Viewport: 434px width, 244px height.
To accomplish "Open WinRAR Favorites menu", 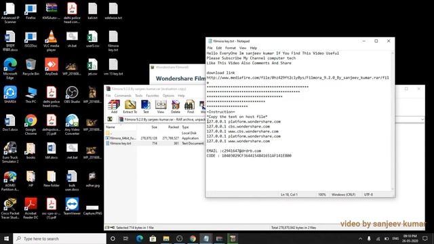I will tap(153, 96).
